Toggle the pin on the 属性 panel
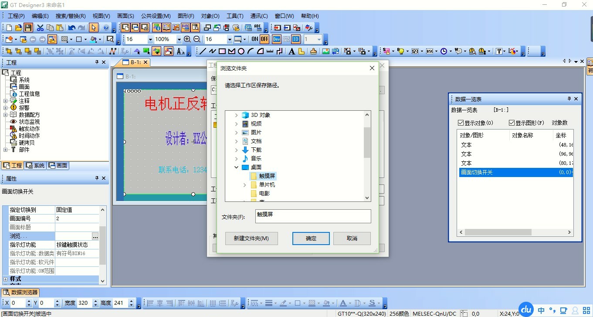 (97, 178)
